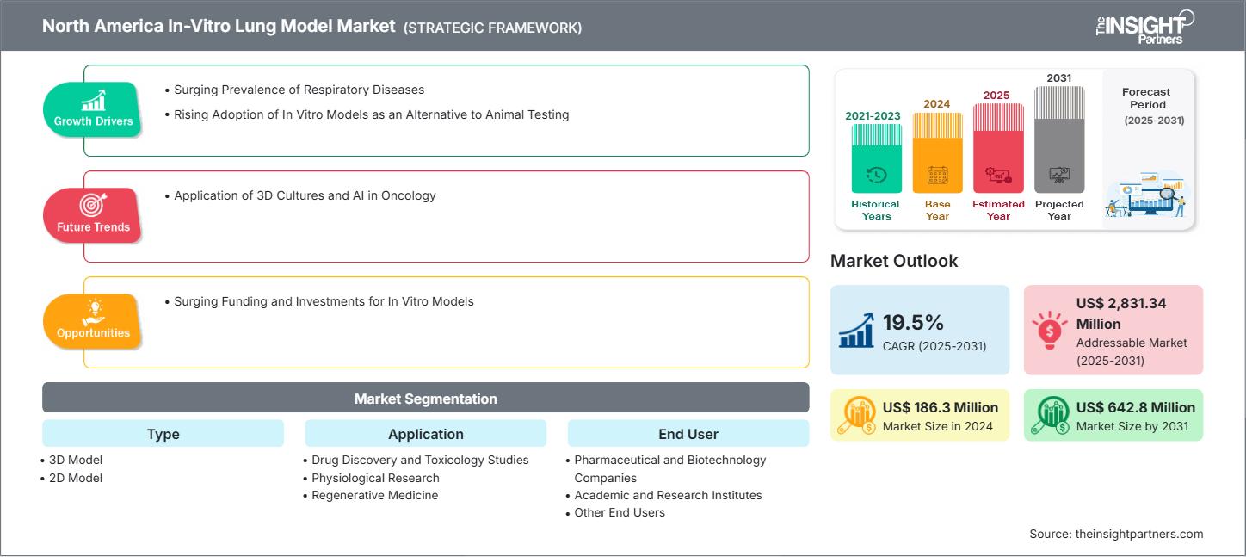Click 'Addressable Market (2025-2031)' caption
Screen dimensions: 1246x557
point(1132,351)
